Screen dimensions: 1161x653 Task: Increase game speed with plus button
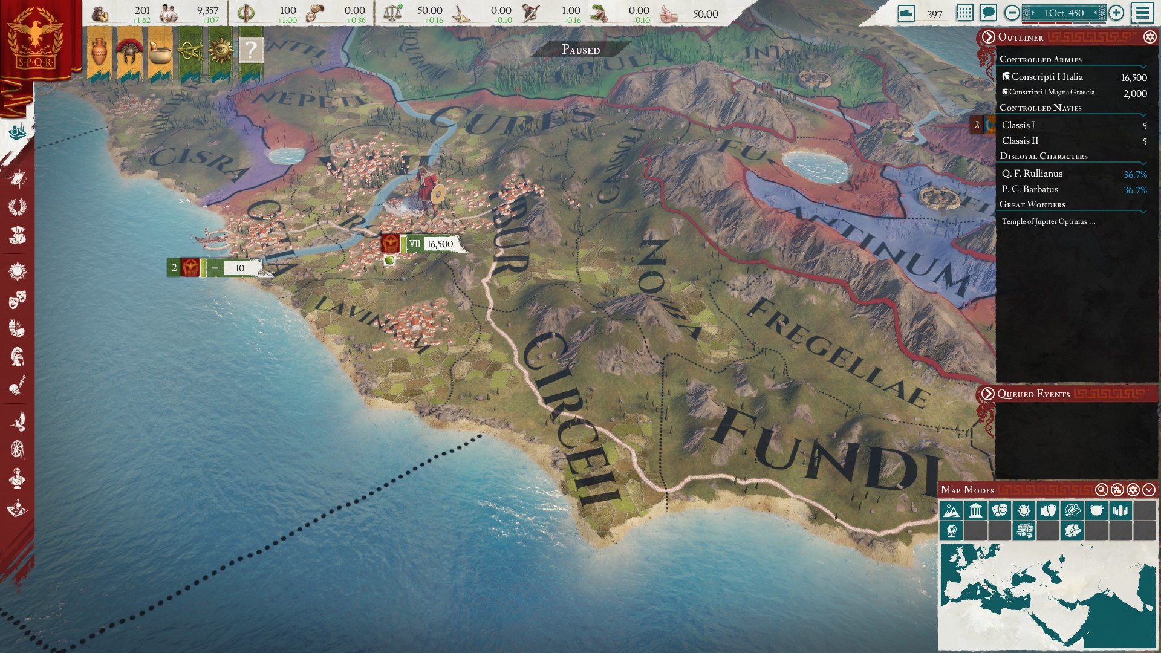pyautogui.click(x=1116, y=13)
